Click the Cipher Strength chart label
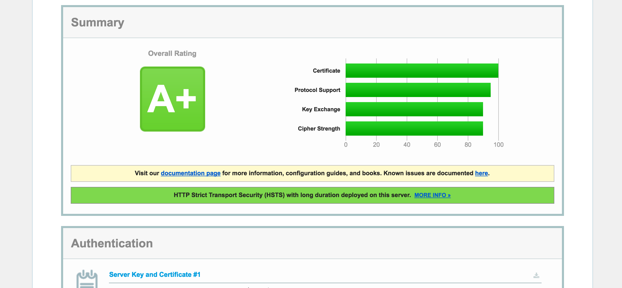The width and height of the screenshot is (622, 288). [319, 129]
